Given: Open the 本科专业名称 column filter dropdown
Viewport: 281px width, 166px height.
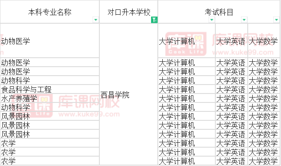Looking at the screenshot, I should click(x=96, y=20).
